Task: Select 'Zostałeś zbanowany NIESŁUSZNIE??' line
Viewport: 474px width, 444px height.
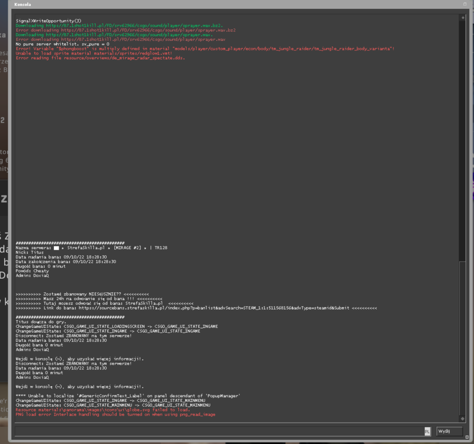Action: (x=82, y=294)
